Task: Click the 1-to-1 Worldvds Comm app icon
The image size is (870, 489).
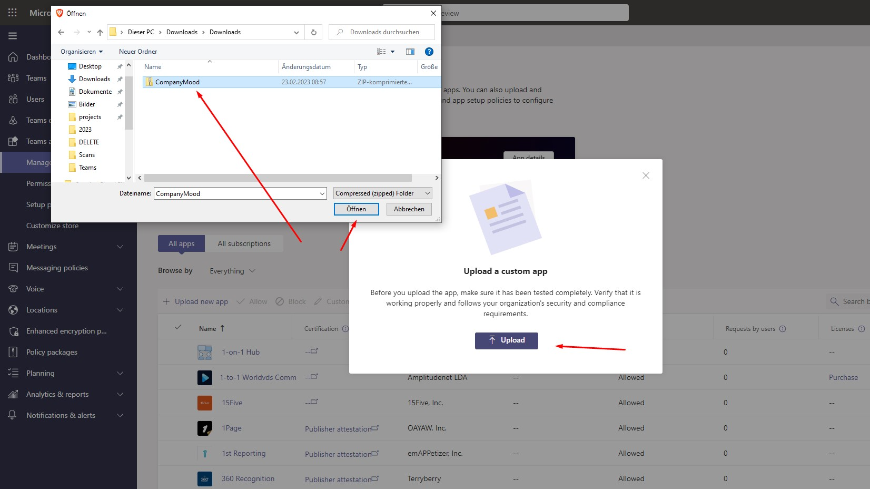Action: click(205, 377)
